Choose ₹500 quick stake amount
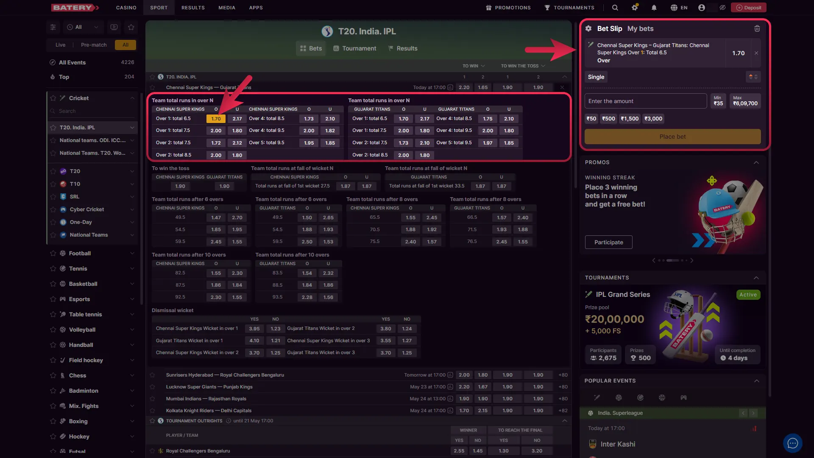The height and width of the screenshot is (458, 814). [608, 119]
